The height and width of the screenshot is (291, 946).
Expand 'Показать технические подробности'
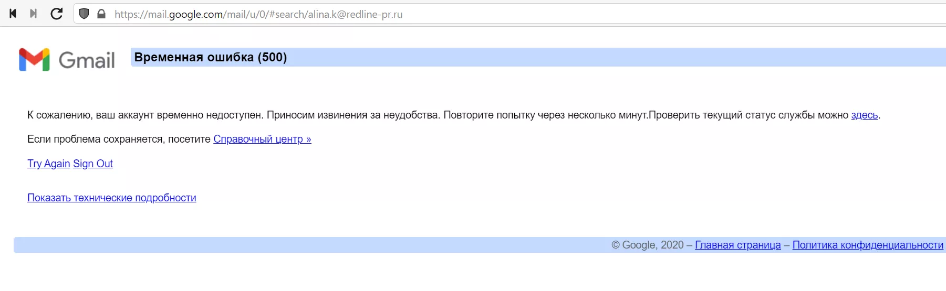[x=112, y=198]
